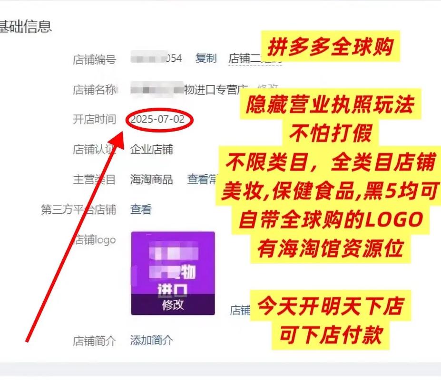Select the opening date 2025-07-02
The image size is (441, 380).
click(x=157, y=119)
